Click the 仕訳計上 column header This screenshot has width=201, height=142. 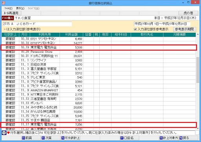(11, 35)
